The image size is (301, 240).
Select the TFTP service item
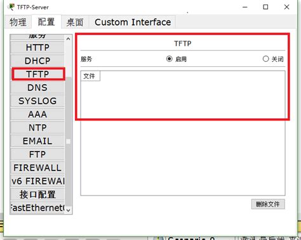38,74
